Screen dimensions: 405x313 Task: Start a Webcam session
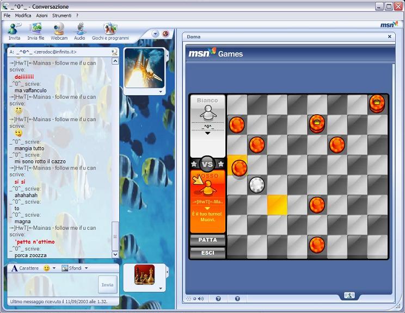pyautogui.click(x=59, y=32)
